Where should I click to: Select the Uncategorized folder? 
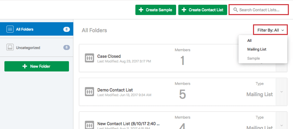coord(37,48)
